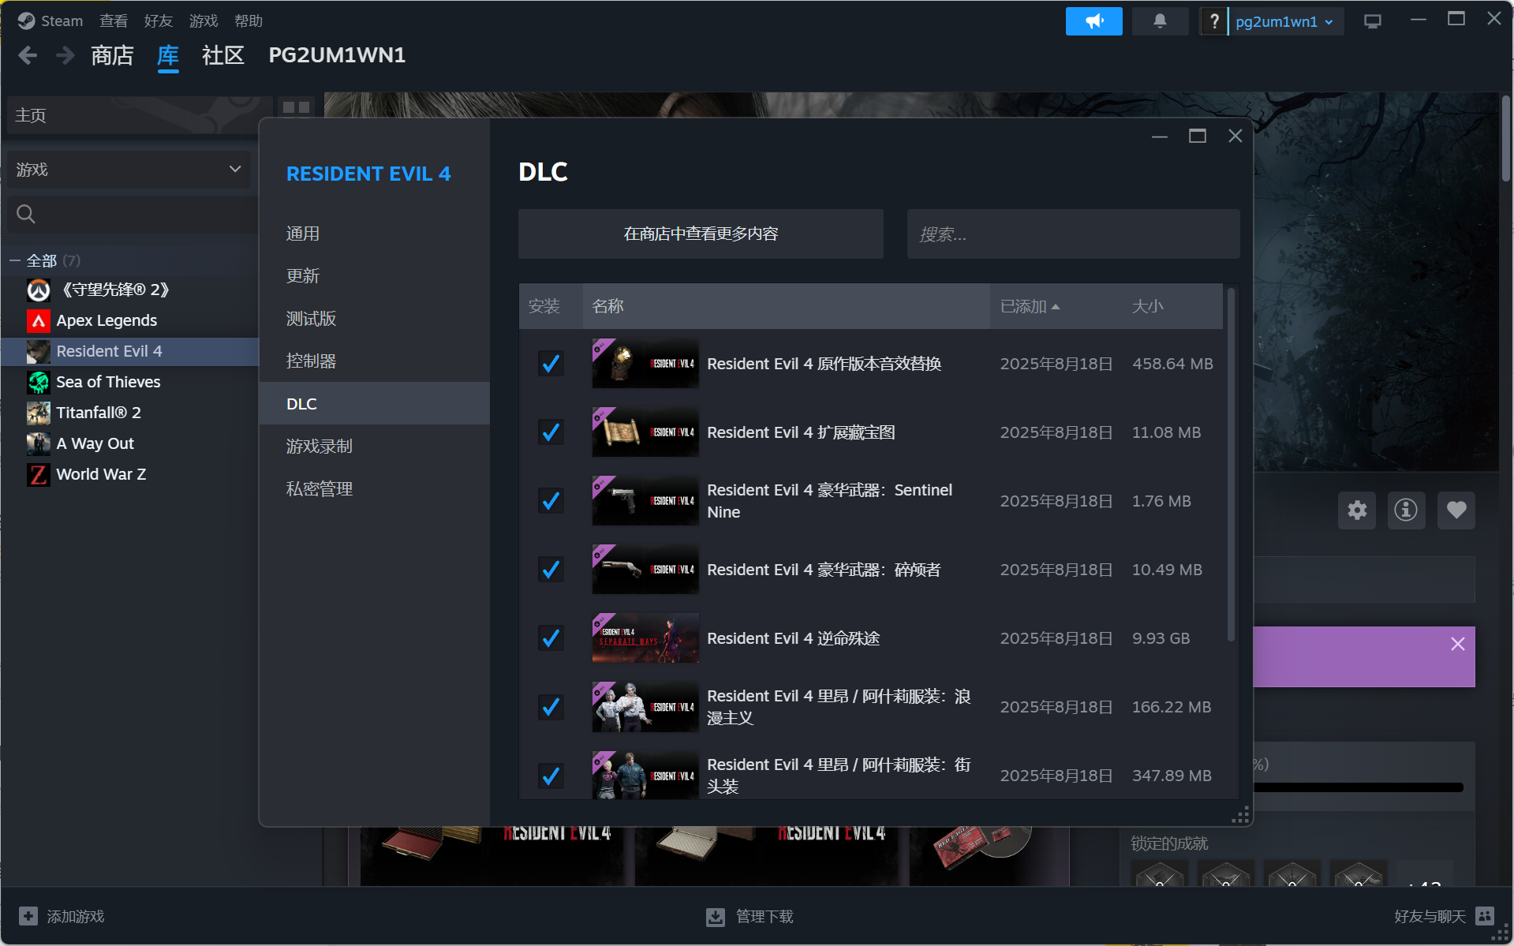1514x946 pixels.
Task: Select the 测试版 settings tab
Action: click(x=375, y=319)
